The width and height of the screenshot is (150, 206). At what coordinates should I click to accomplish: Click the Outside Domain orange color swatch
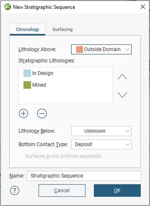coord(80,49)
